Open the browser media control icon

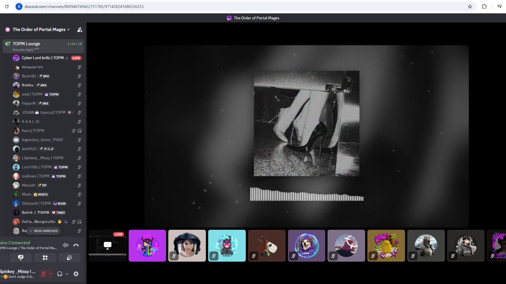(x=499, y=7)
